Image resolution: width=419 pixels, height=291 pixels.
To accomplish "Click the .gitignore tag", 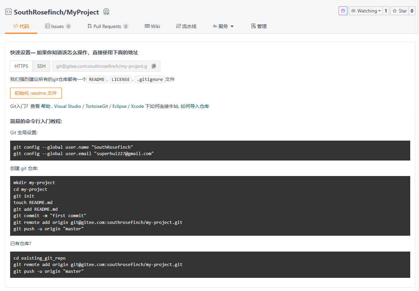I will coord(150,80).
